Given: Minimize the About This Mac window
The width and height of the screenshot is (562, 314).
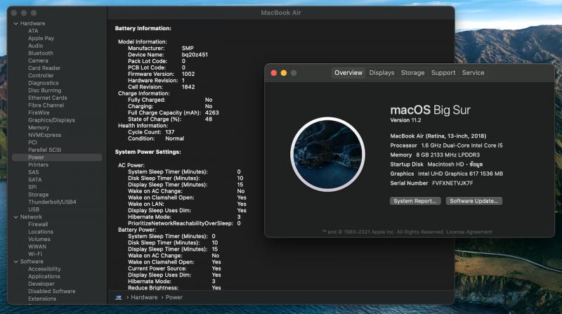Looking at the screenshot, I should 284,73.
